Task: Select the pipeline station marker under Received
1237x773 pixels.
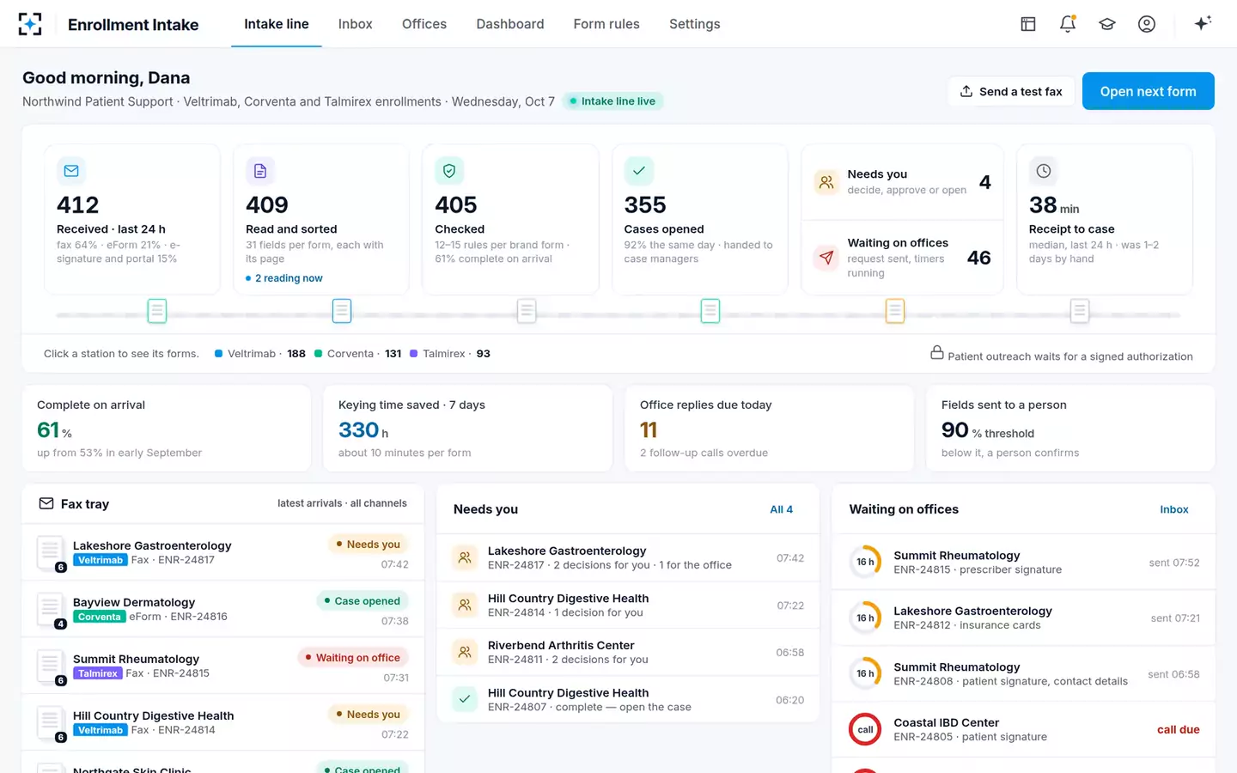Action: click(157, 311)
